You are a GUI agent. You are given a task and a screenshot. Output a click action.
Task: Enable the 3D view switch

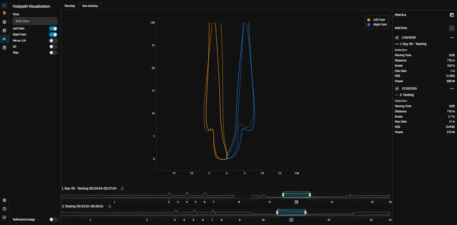53,46
